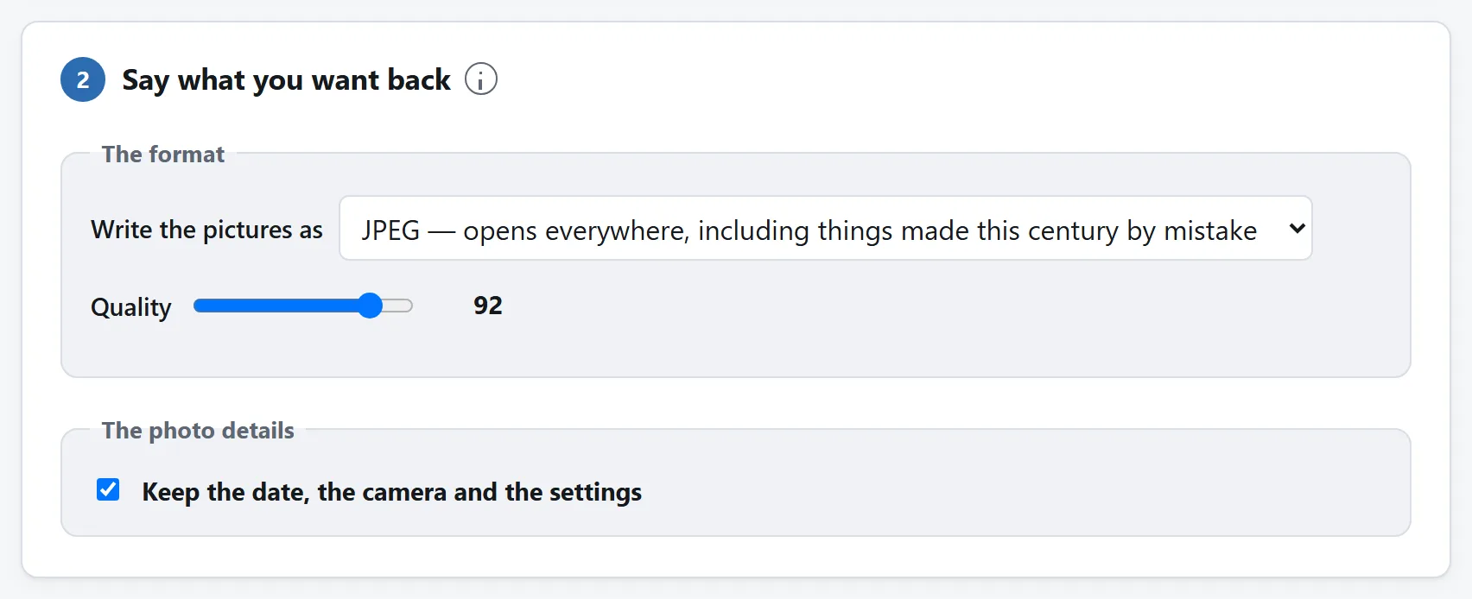Click the 'Quality' label
This screenshot has height=599, width=1472.
pos(131,307)
